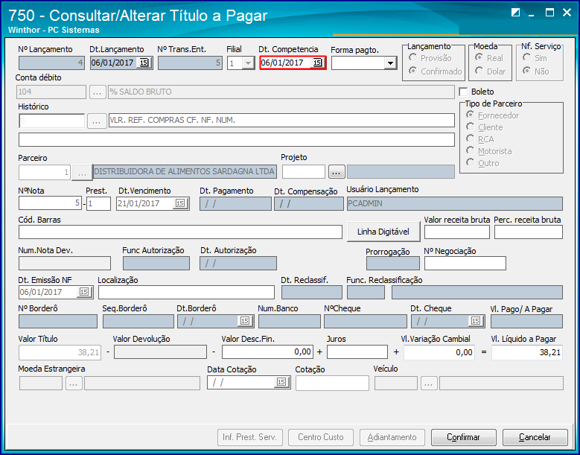Click the Valor receita bruta field

pos(457,232)
